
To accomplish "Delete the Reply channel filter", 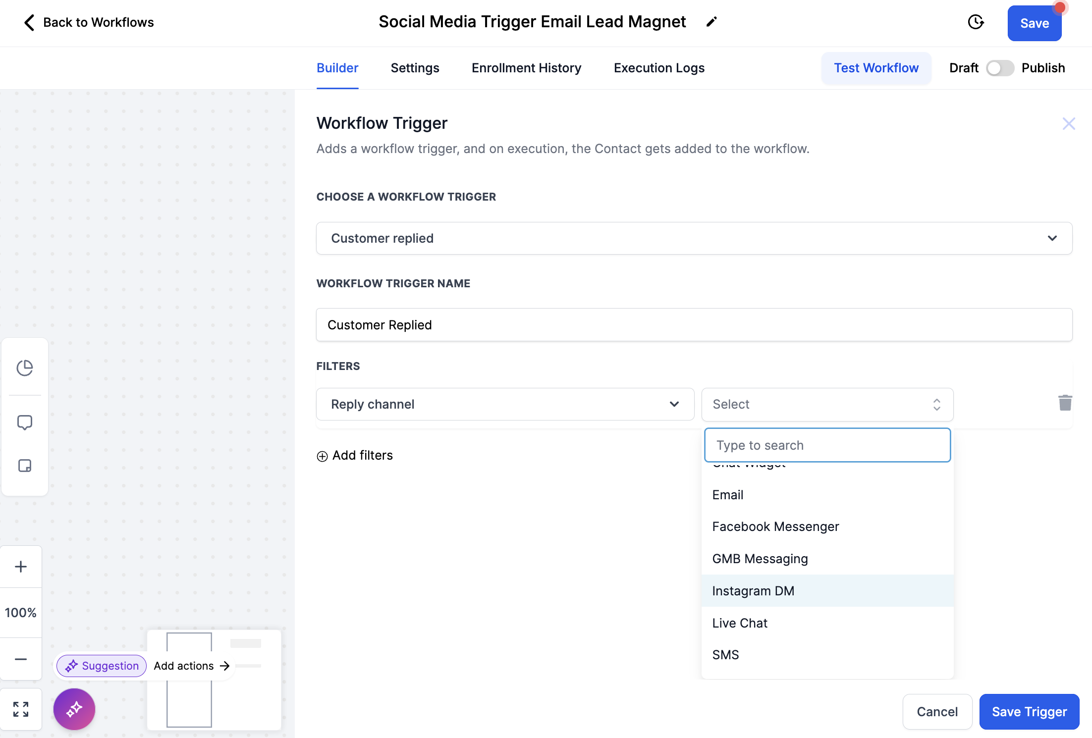I will (x=1065, y=403).
